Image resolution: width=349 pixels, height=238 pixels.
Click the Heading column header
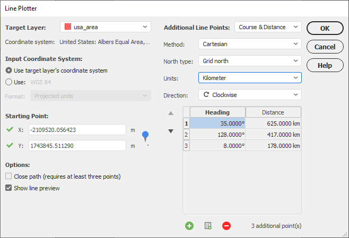pos(217,112)
